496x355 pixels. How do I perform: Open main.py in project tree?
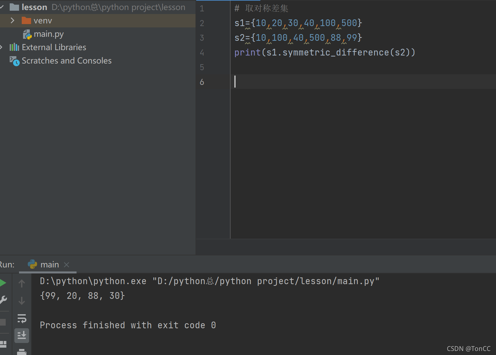point(43,34)
